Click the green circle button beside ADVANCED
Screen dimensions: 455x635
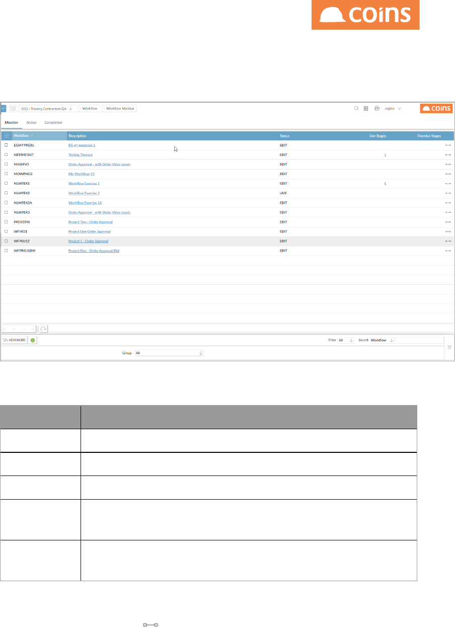pos(33,340)
